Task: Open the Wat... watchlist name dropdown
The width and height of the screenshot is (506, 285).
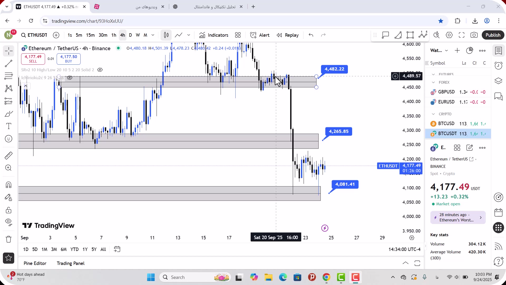Action: [x=439, y=51]
